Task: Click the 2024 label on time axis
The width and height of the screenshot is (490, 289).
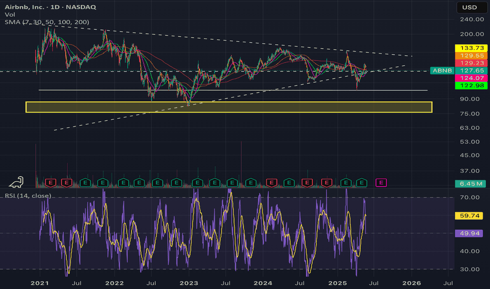Action: tap(263, 283)
